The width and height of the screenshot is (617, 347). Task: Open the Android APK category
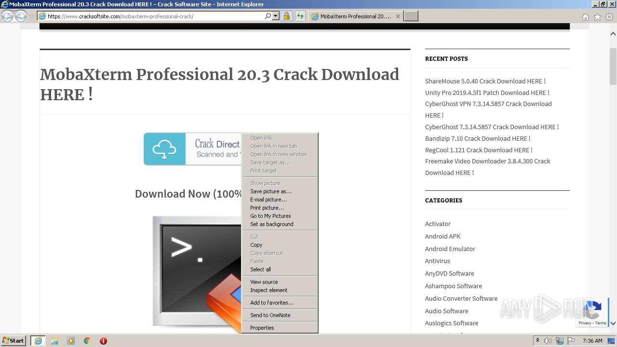(x=443, y=236)
